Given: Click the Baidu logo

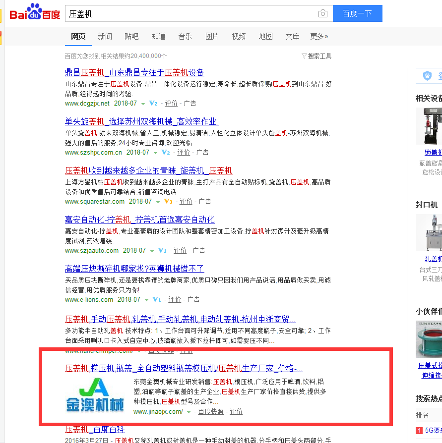Looking at the screenshot, I should [35, 13].
